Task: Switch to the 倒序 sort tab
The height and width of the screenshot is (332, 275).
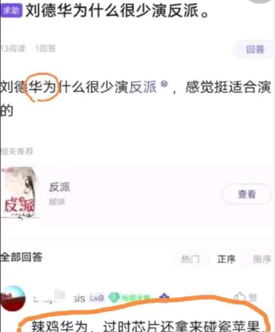Action: point(262,259)
